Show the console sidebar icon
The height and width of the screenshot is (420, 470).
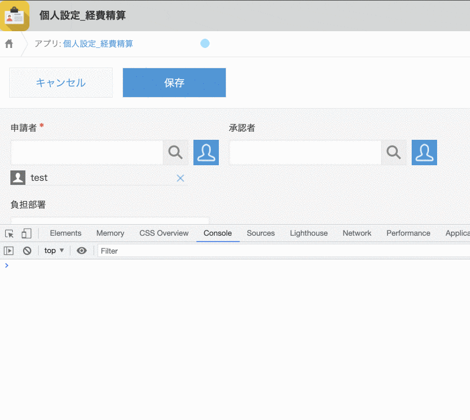coord(8,250)
